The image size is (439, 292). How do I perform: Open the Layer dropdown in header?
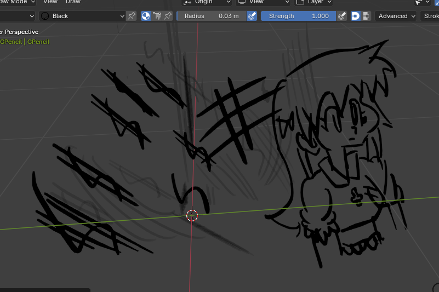click(x=314, y=2)
